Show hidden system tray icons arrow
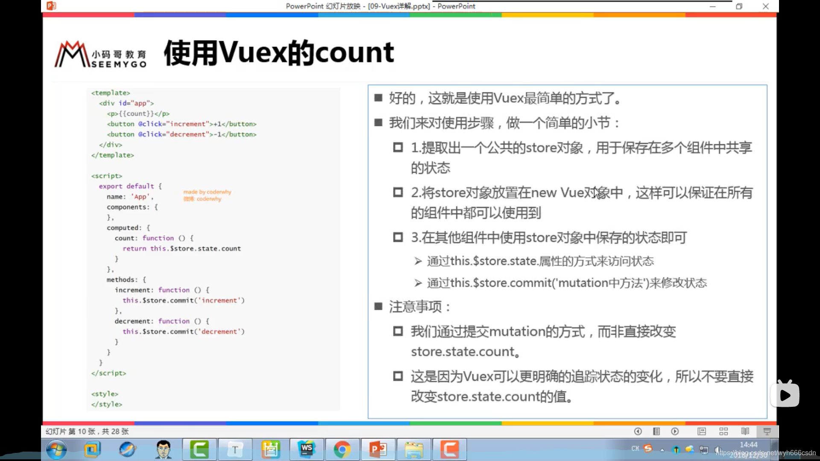This screenshot has height=461, width=820. (662, 449)
